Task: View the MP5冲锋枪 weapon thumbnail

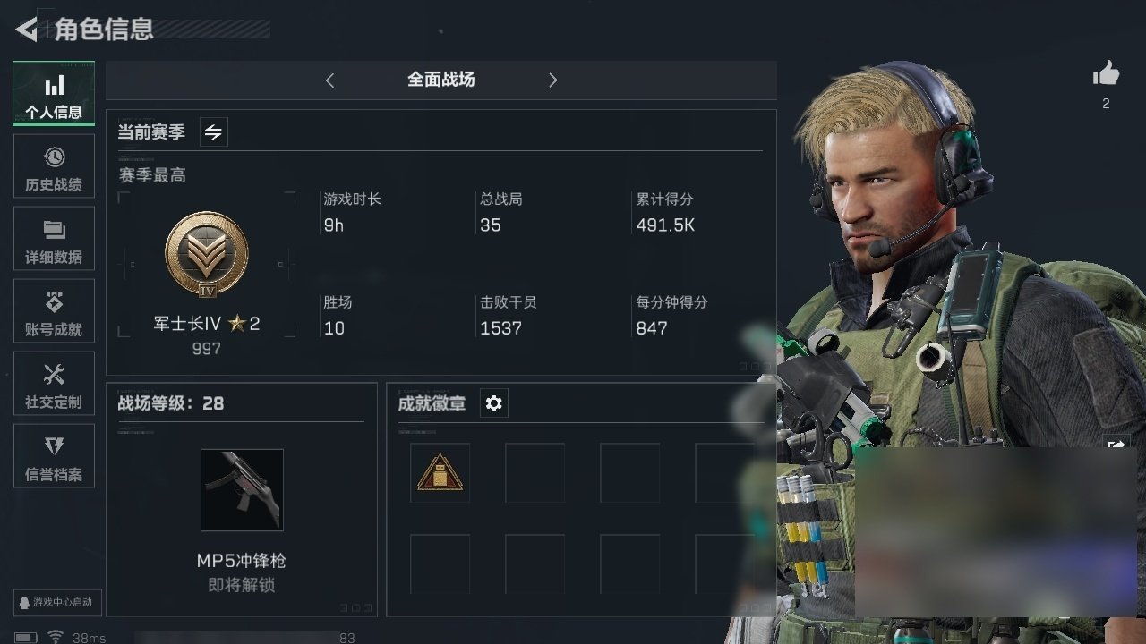Action: click(242, 490)
